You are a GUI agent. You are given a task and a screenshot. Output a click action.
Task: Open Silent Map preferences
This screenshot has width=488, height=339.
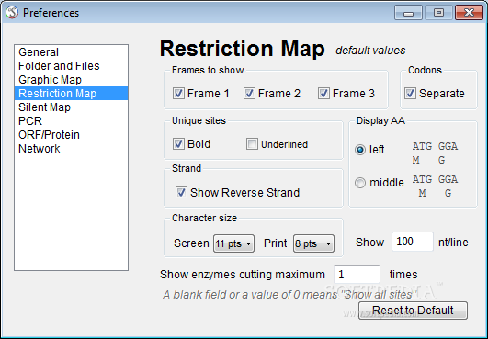tap(71, 107)
